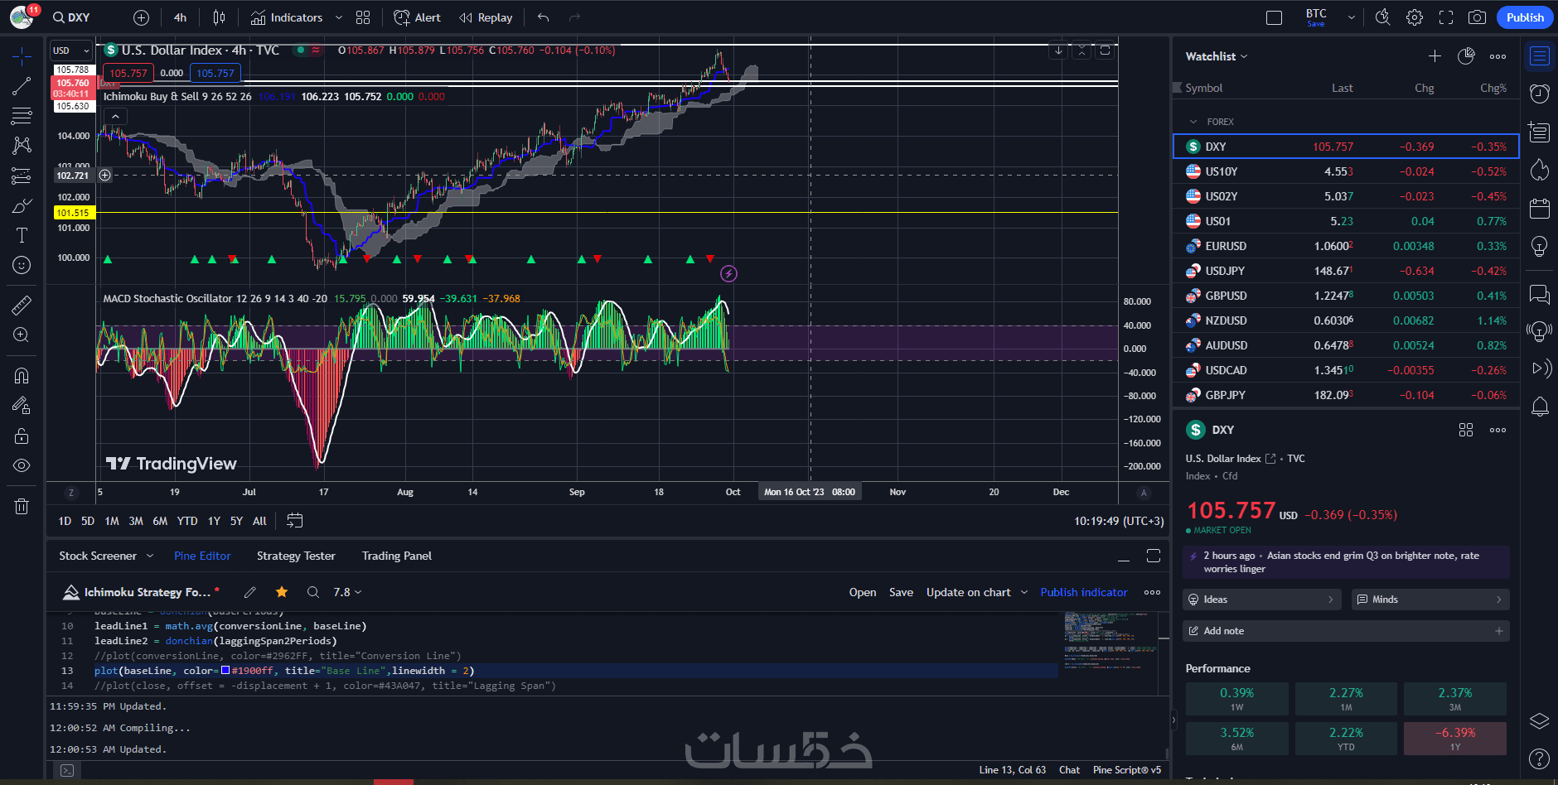
Task: Add symbol to watchlist with plus icon
Action: 1435,56
